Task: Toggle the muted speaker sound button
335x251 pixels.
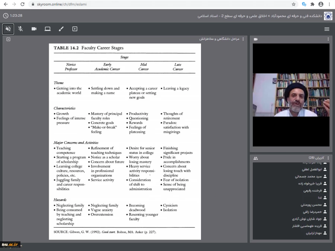Action: pyautogui.click(x=8, y=29)
